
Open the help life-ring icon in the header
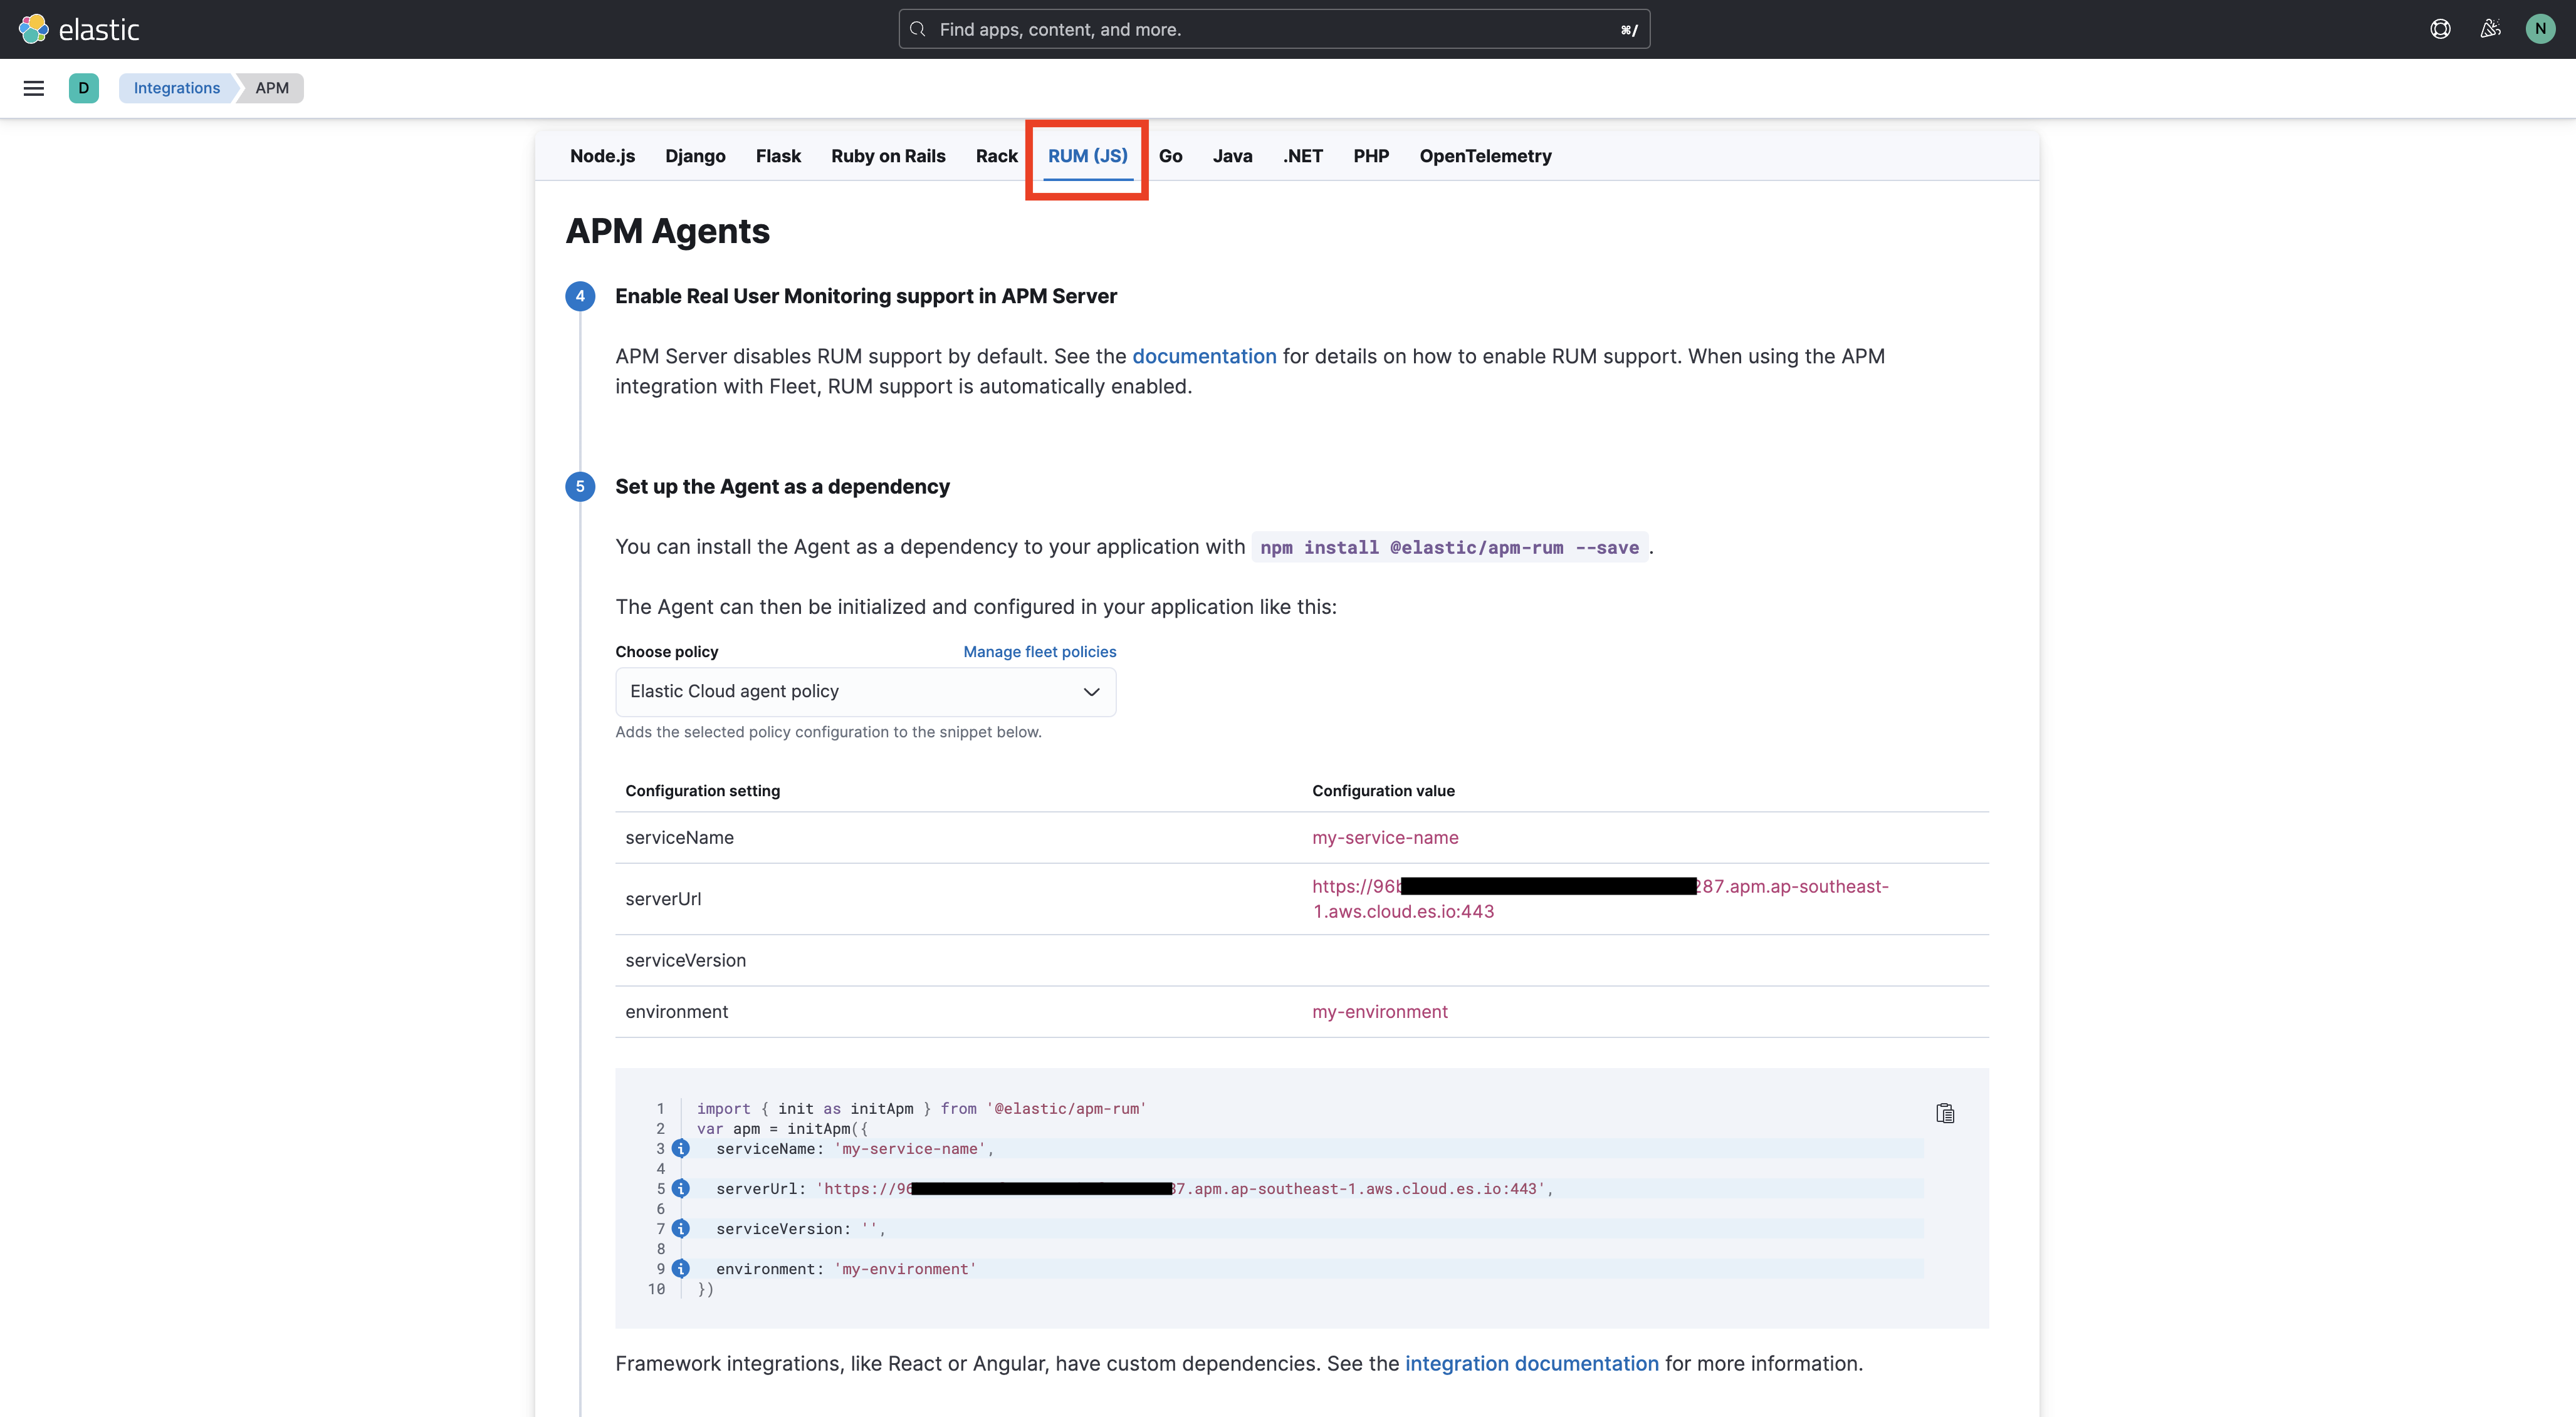pos(2440,29)
